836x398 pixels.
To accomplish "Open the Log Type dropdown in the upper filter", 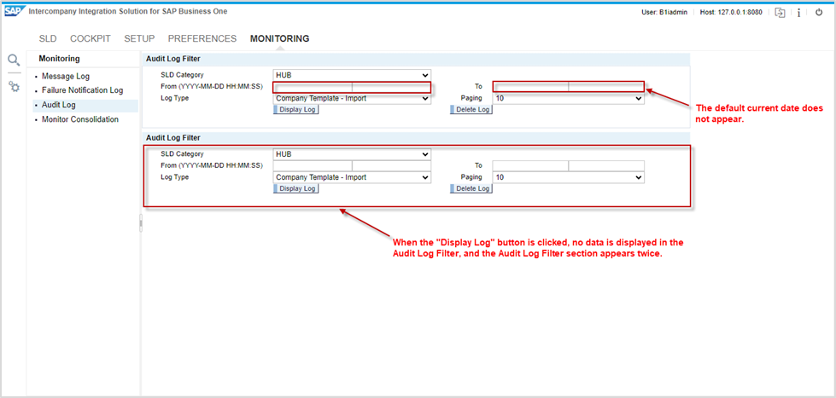I will [352, 98].
